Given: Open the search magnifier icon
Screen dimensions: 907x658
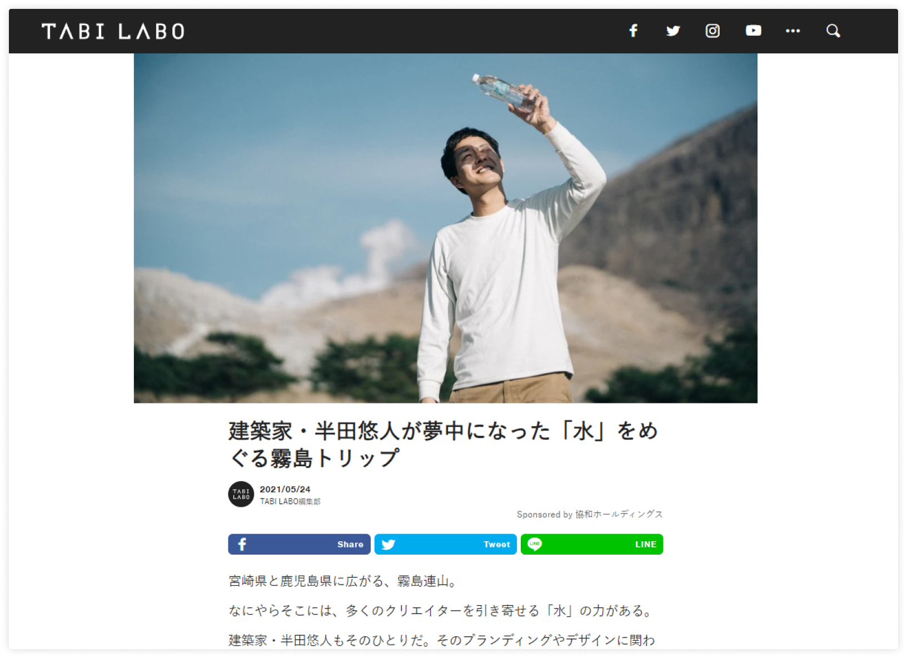Looking at the screenshot, I should (833, 31).
